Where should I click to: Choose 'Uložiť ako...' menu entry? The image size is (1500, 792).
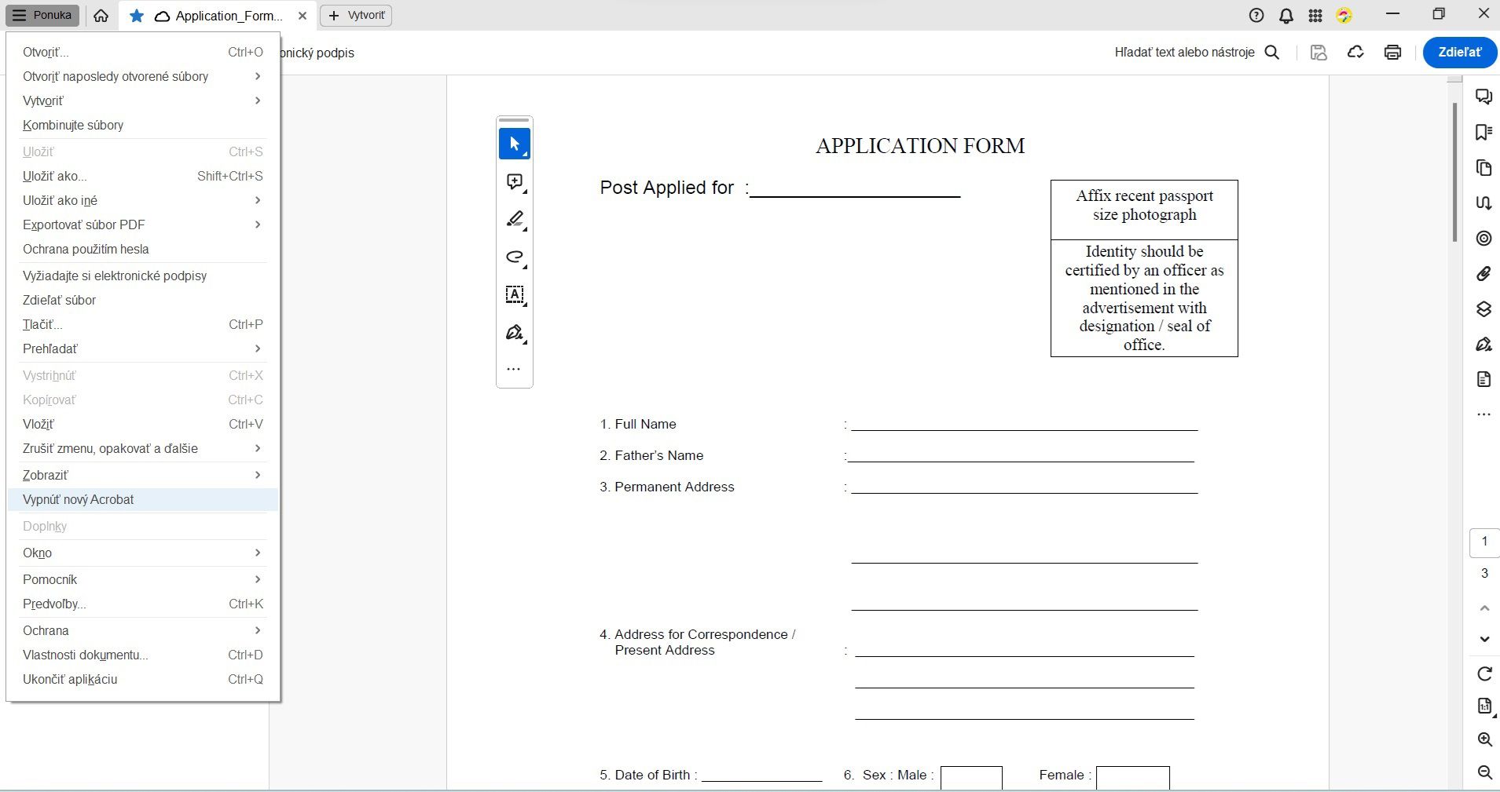143,176
